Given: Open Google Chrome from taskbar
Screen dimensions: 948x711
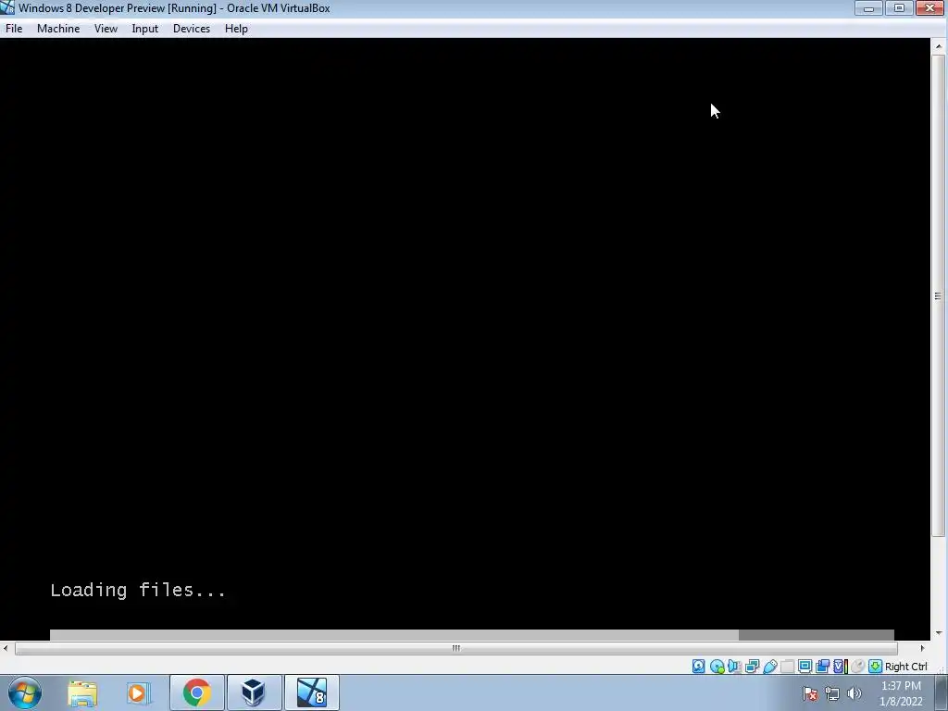Looking at the screenshot, I should click(197, 692).
